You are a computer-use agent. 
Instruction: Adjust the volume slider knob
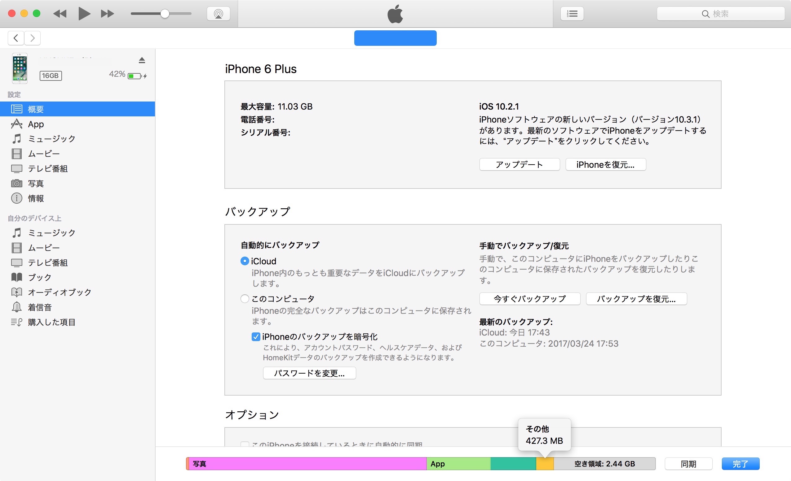pos(165,14)
